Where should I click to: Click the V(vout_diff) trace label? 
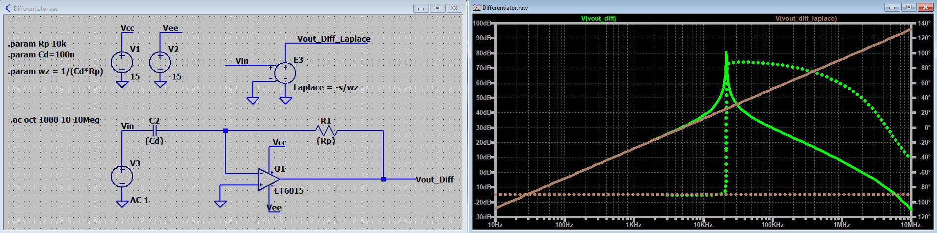(598, 18)
